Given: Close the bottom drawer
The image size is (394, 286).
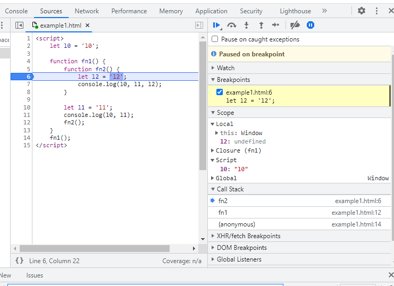Looking at the screenshot, I should (391, 275).
